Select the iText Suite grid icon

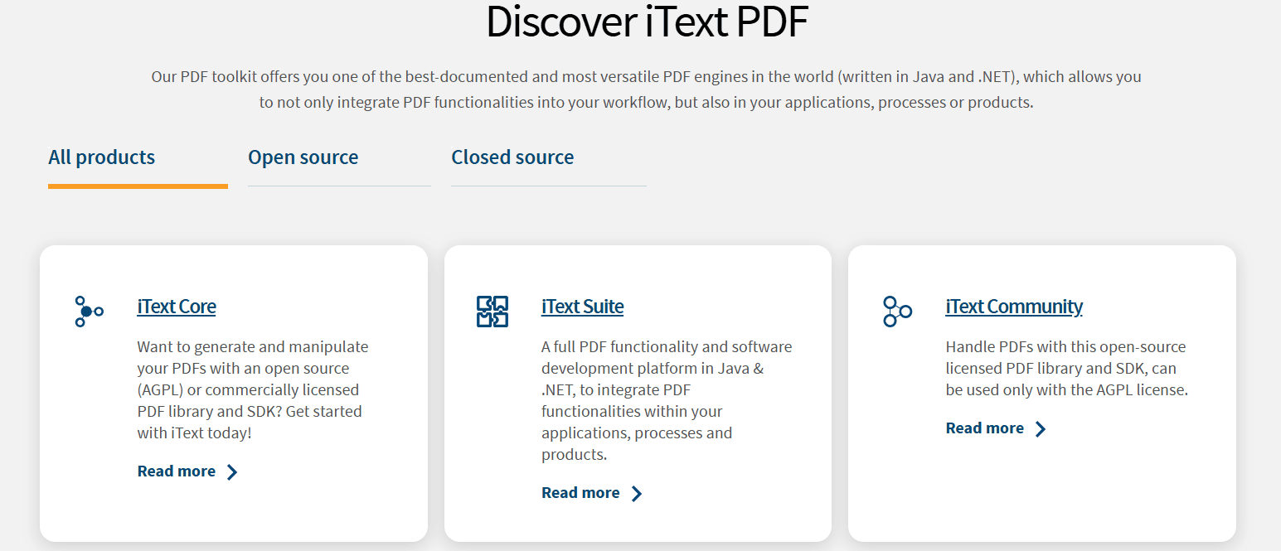coord(492,312)
